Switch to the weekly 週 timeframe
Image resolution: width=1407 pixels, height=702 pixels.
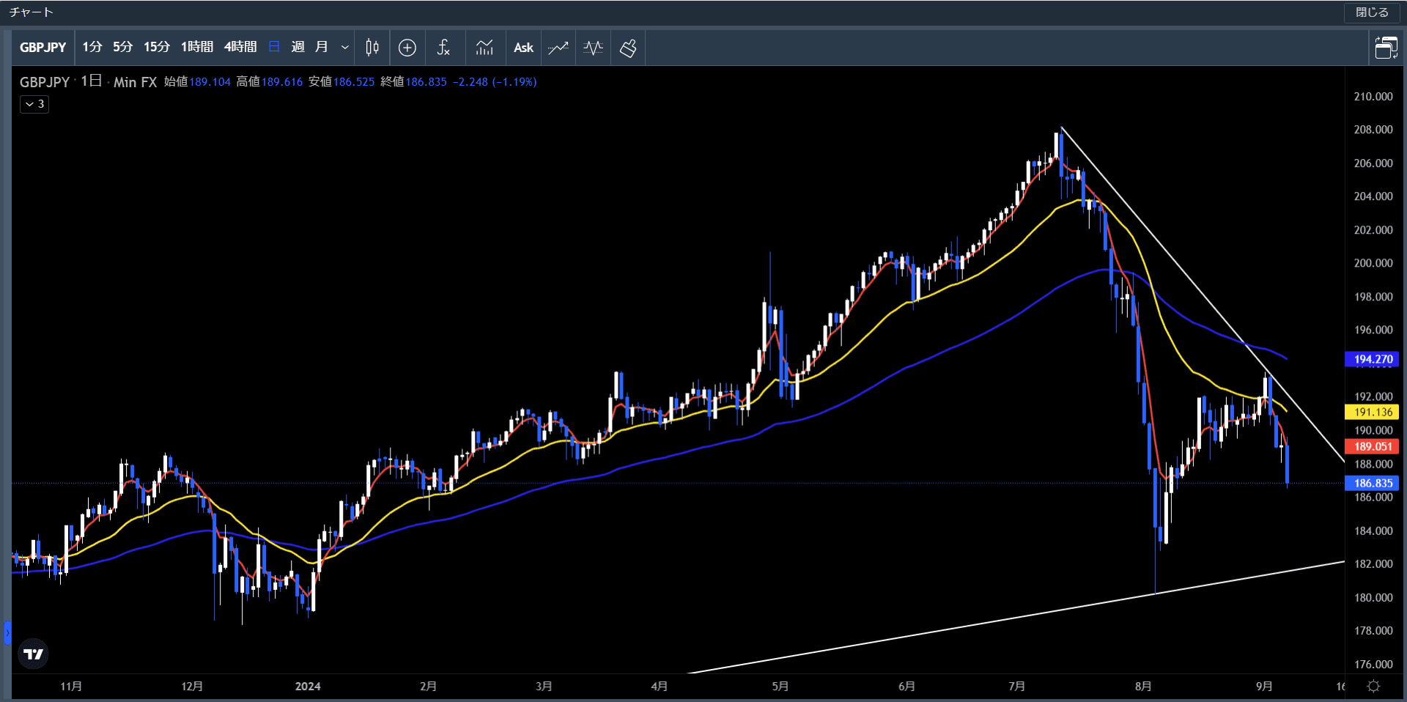(x=298, y=48)
